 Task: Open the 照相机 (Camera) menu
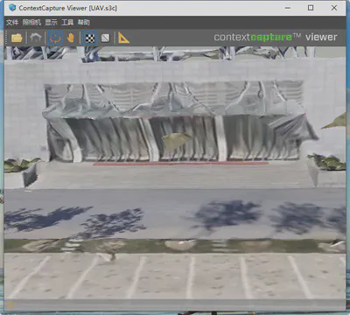point(31,22)
